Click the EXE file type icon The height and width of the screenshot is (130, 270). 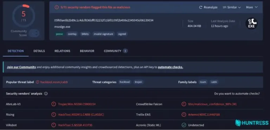[x=251, y=23]
